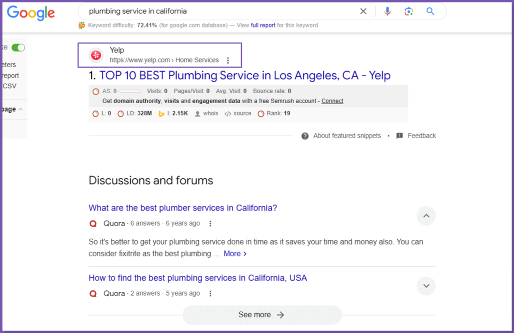This screenshot has width=514, height=333.
Task: Open the three-dot menu beside the first Quora answer
Action: [x=210, y=223]
